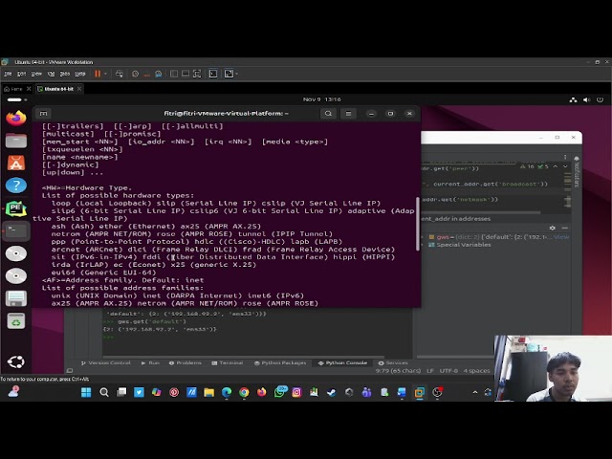Viewport: 612px width, 459px height.
Task: Open the Edit menu in VMware
Action: pos(21,74)
